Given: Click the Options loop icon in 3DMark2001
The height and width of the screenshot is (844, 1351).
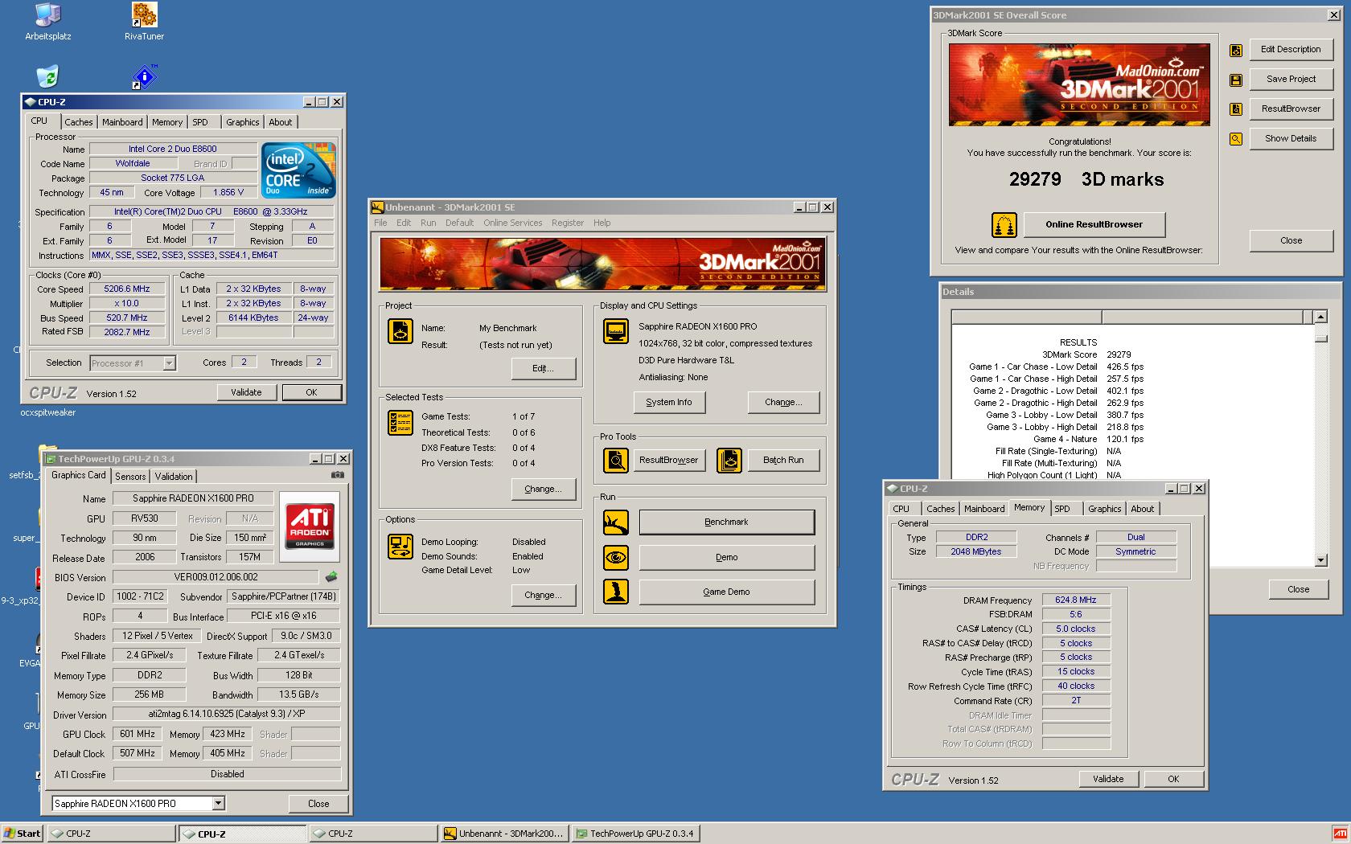Looking at the screenshot, I should click(x=400, y=547).
